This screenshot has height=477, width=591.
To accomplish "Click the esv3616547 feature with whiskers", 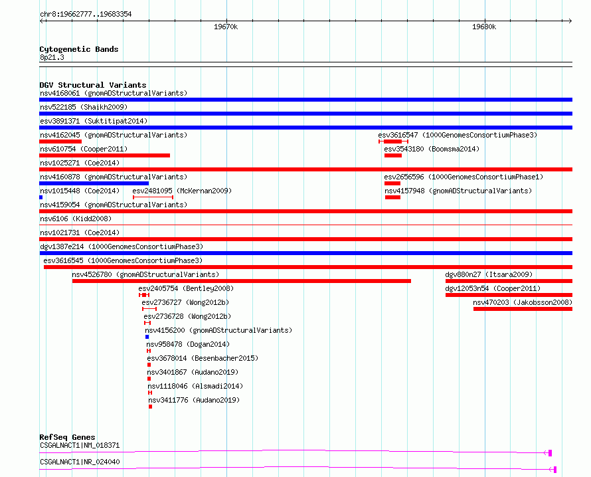I will (393, 142).
